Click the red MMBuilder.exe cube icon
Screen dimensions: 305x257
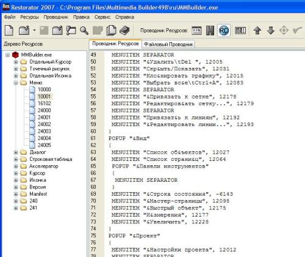15,55
